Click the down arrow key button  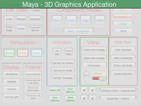tap(84, 98)
